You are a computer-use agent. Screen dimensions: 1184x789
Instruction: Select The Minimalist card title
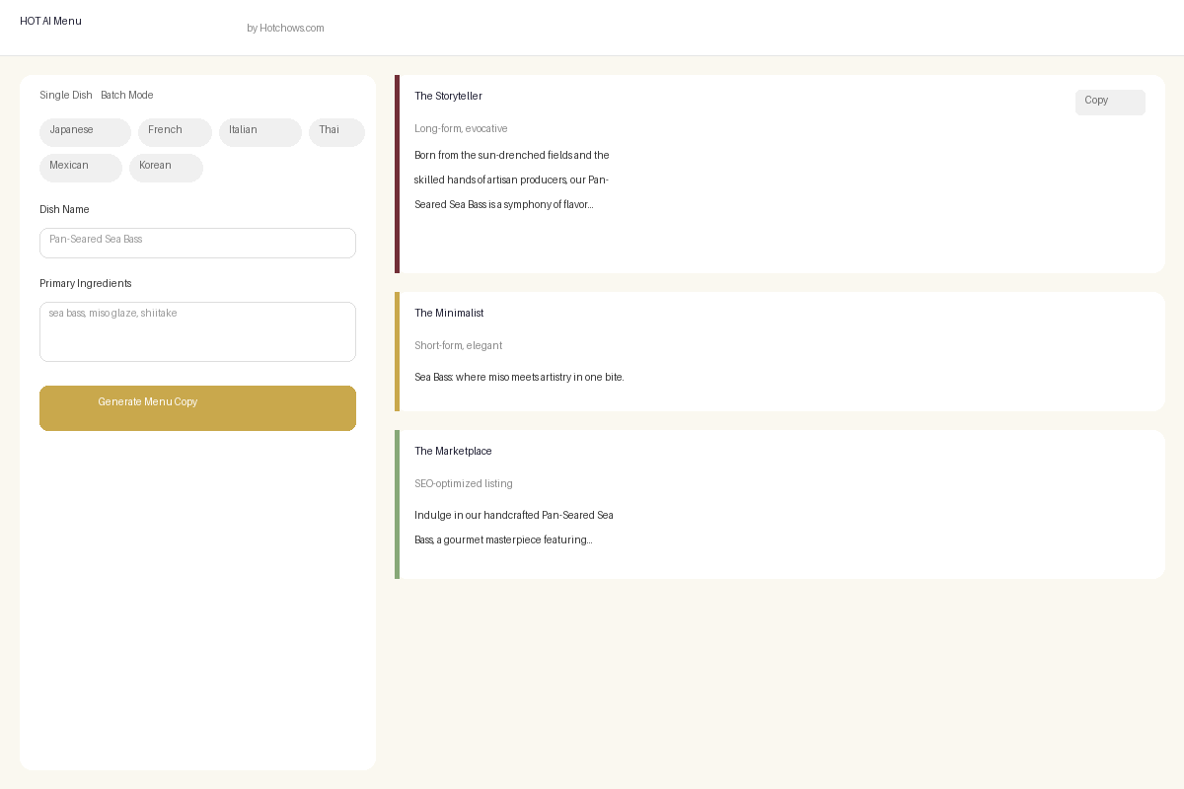point(449,314)
